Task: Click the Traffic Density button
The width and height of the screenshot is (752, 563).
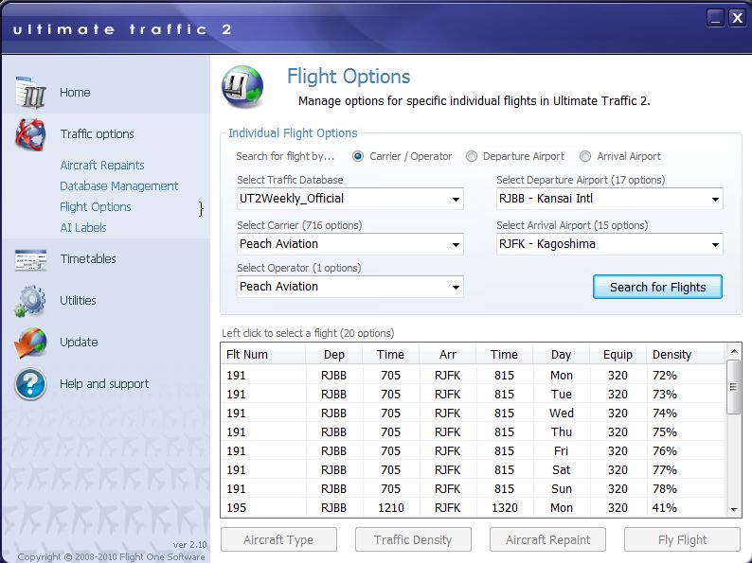Action: click(413, 540)
